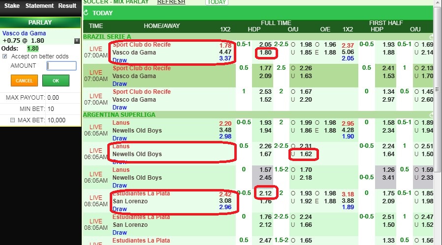The width and height of the screenshot is (442, 245).
Task: Select first half 1X2 odds 4.28
Action: (347, 130)
